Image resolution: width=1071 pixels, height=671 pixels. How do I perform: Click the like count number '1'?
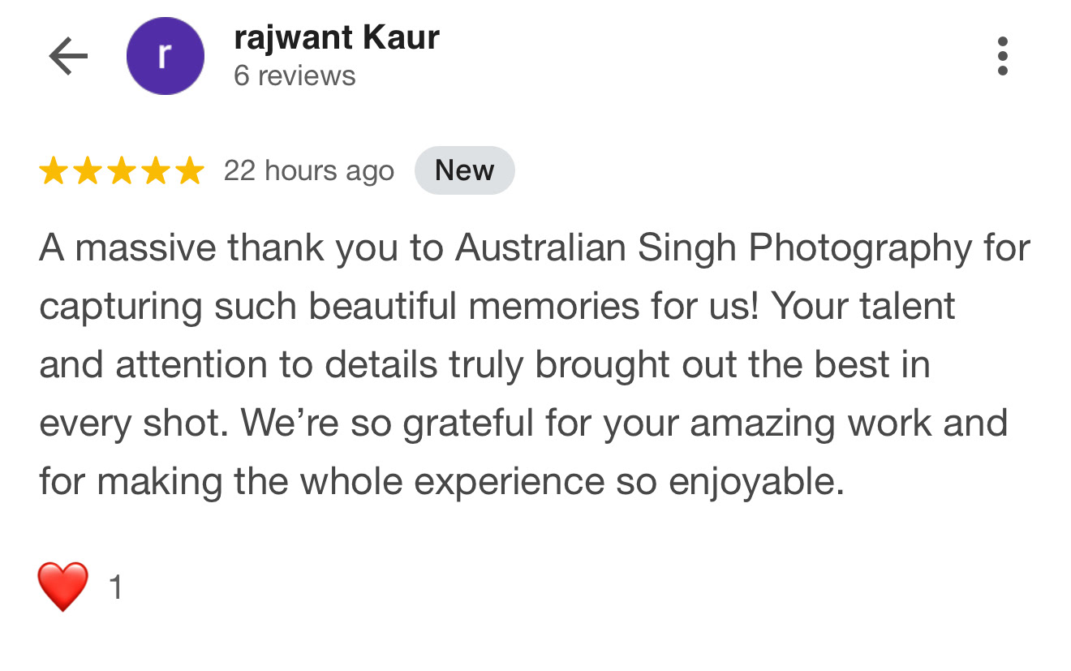click(x=115, y=587)
